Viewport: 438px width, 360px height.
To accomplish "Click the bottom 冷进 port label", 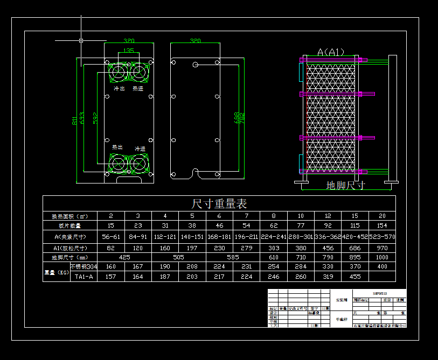I will click(x=140, y=149).
